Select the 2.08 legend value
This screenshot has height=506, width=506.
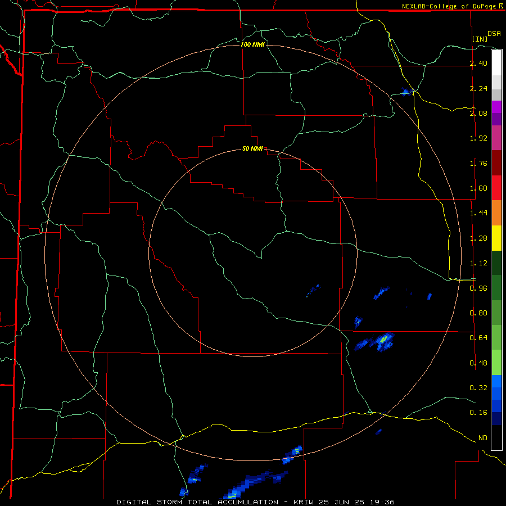(x=478, y=113)
